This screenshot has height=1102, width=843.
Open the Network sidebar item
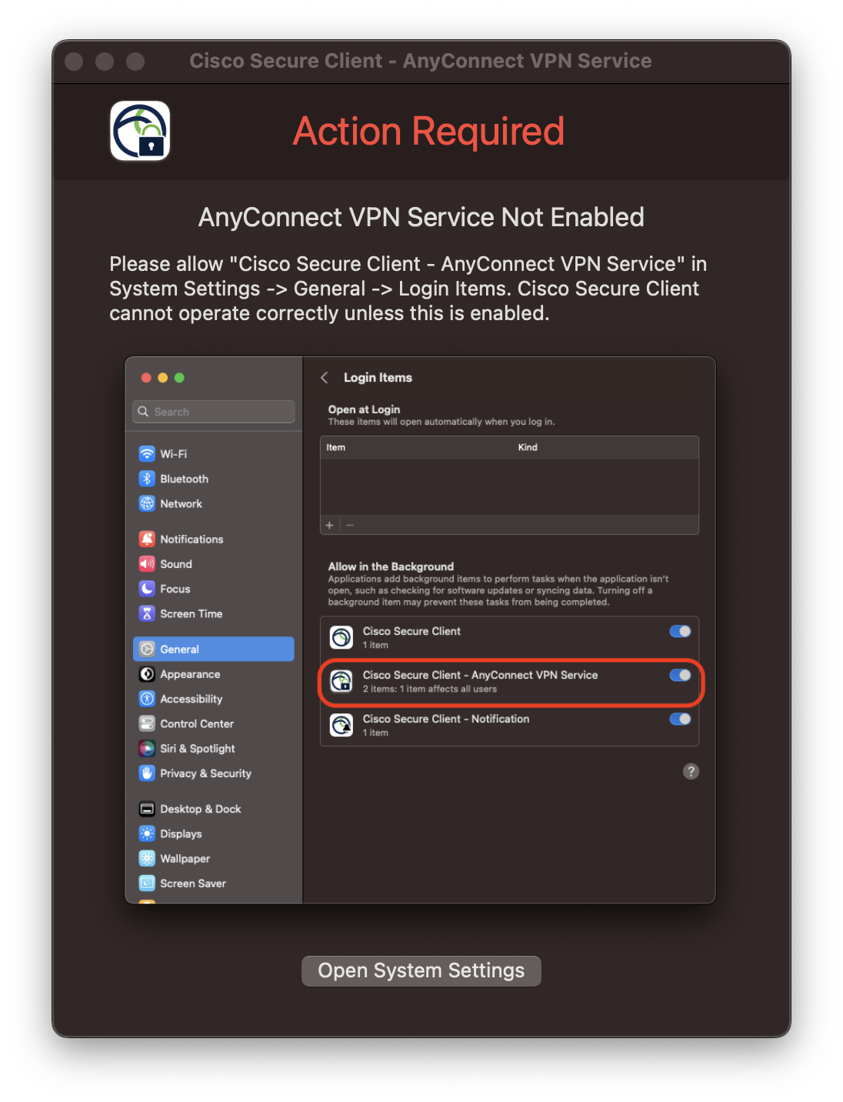181,504
